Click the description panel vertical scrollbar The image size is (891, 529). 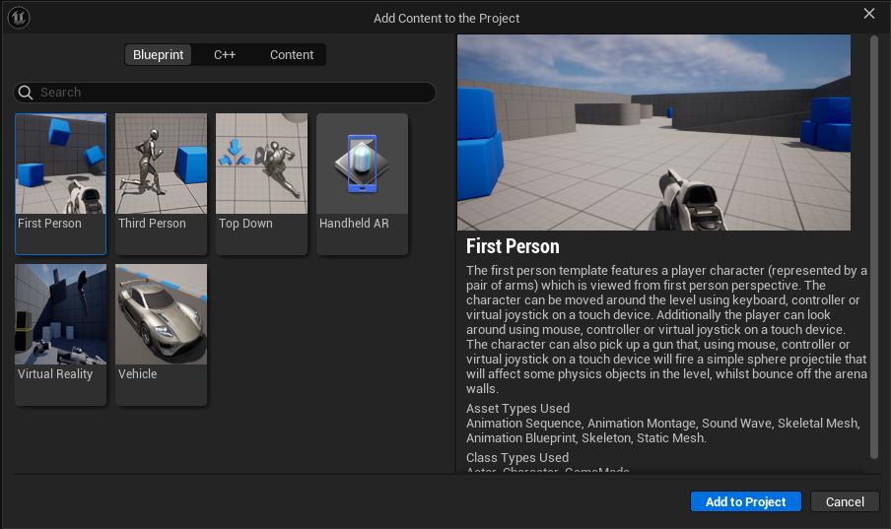tap(874, 246)
